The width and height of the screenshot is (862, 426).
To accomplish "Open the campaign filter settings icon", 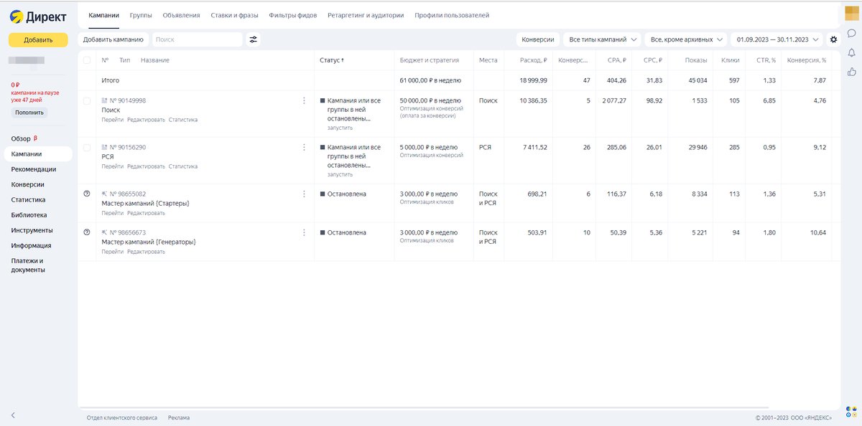I will 254,39.
